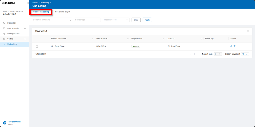Viewport: 255px width, 127px height.
Task: Click the trash icon beside the Player unit list header
Action: 248,31
